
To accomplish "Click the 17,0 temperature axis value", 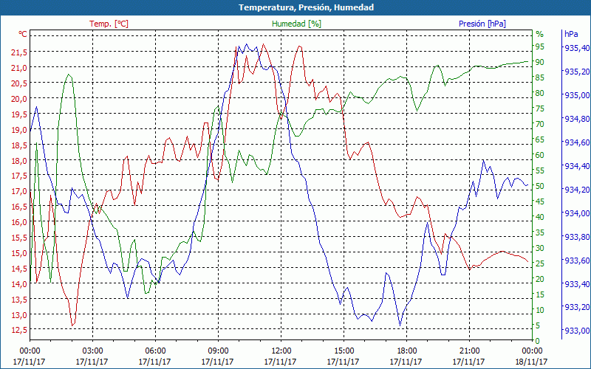I will click(x=19, y=191).
